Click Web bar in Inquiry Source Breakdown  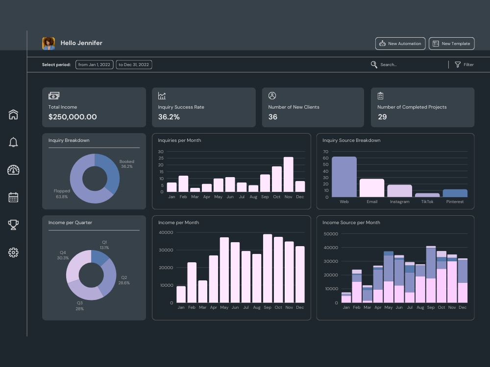[x=344, y=177]
